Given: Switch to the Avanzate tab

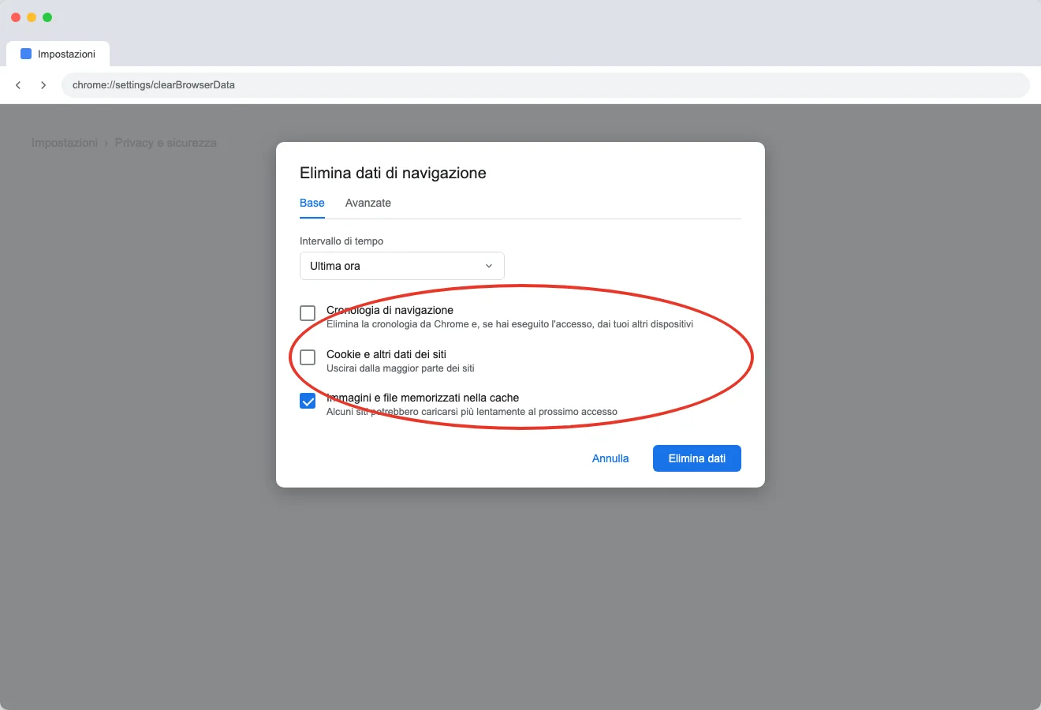Looking at the screenshot, I should point(368,203).
